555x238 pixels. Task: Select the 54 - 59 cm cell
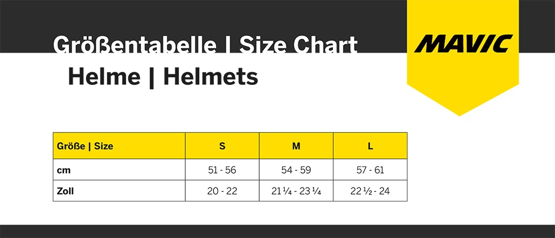(x=296, y=170)
